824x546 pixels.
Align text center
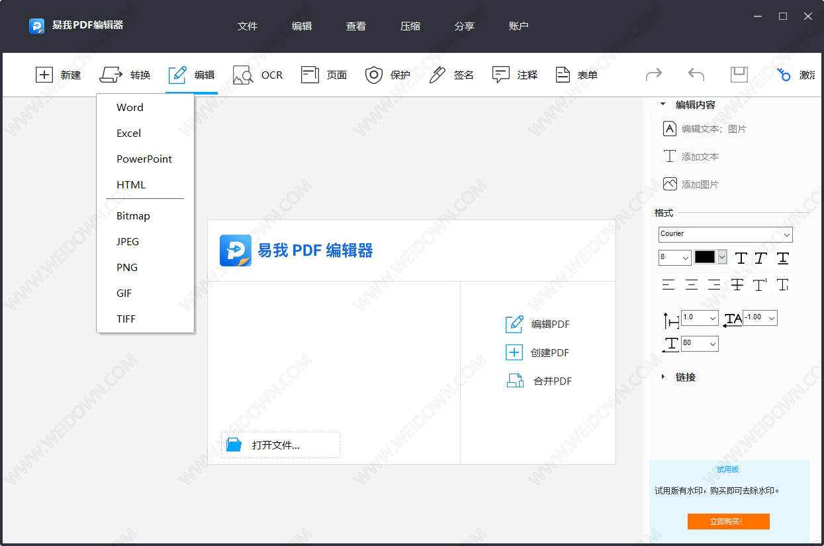coord(692,285)
